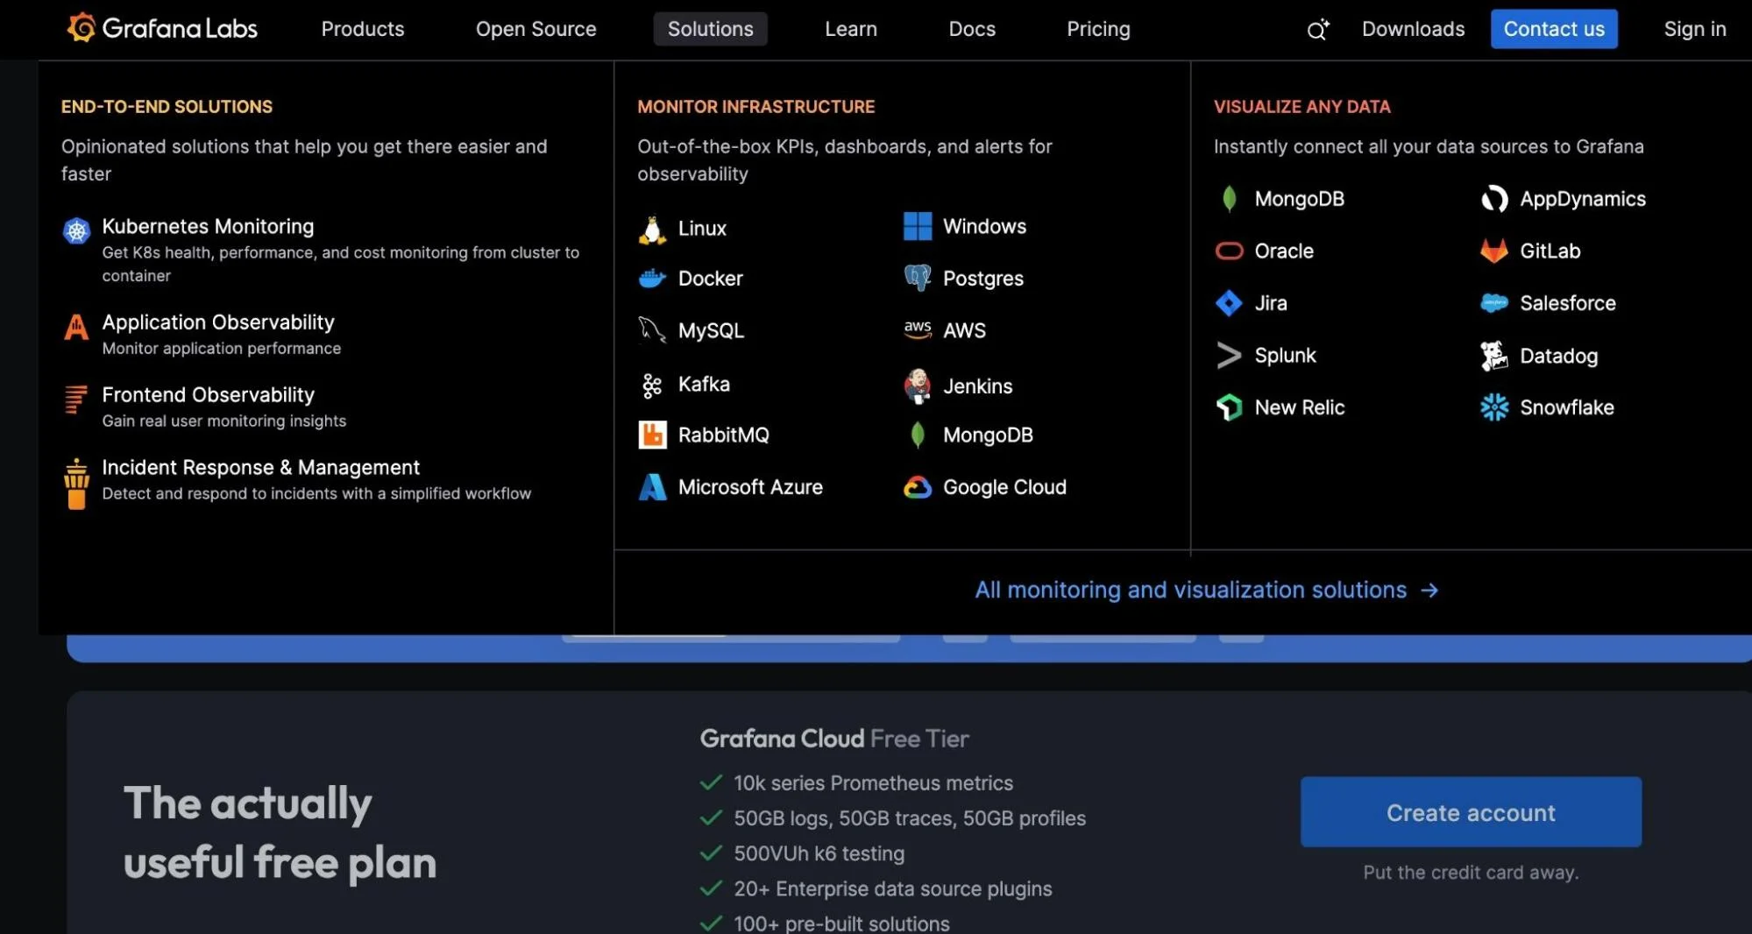The height and width of the screenshot is (934, 1752).
Task: Click the Google Cloud icon
Action: click(918, 487)
